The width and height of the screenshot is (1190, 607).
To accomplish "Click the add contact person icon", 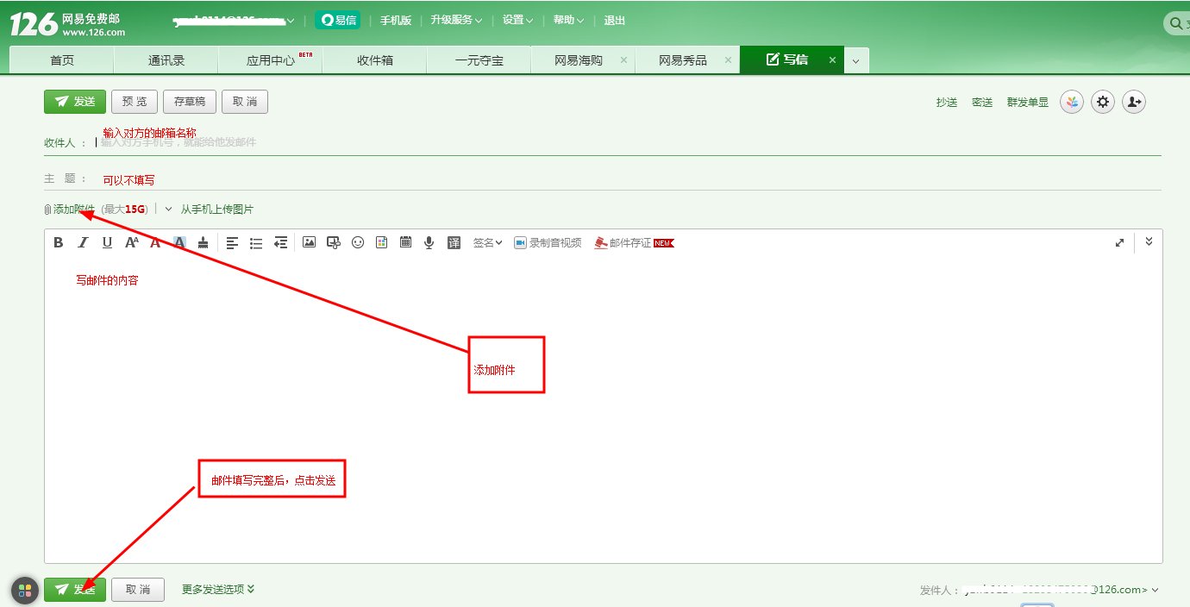I will coord(1134,101).
